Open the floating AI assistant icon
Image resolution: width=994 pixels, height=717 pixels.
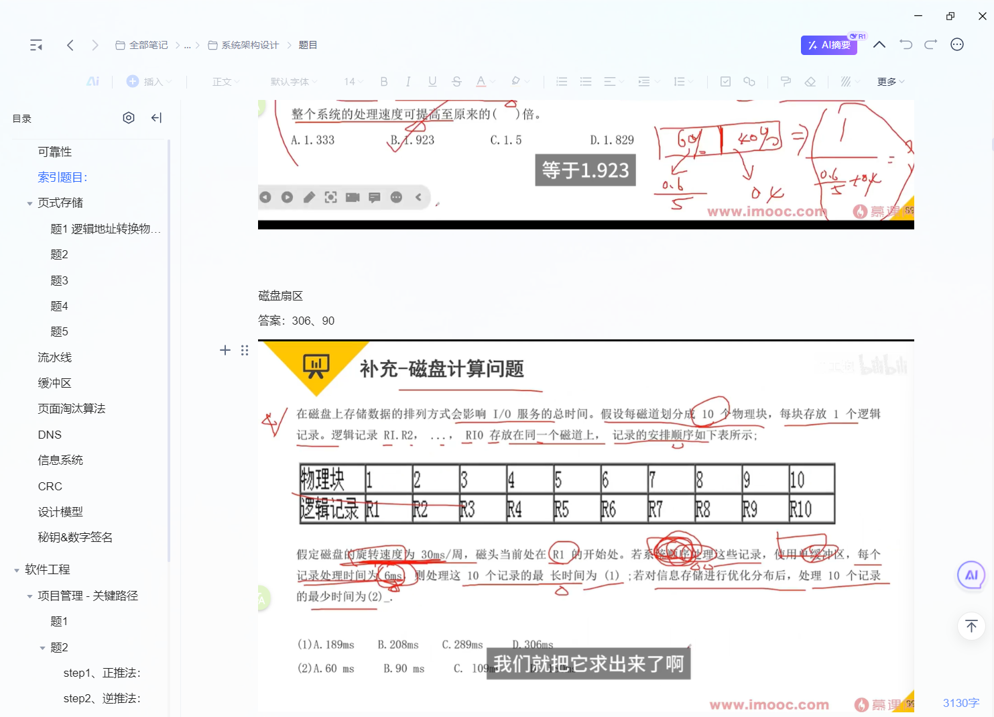point(971,575)
